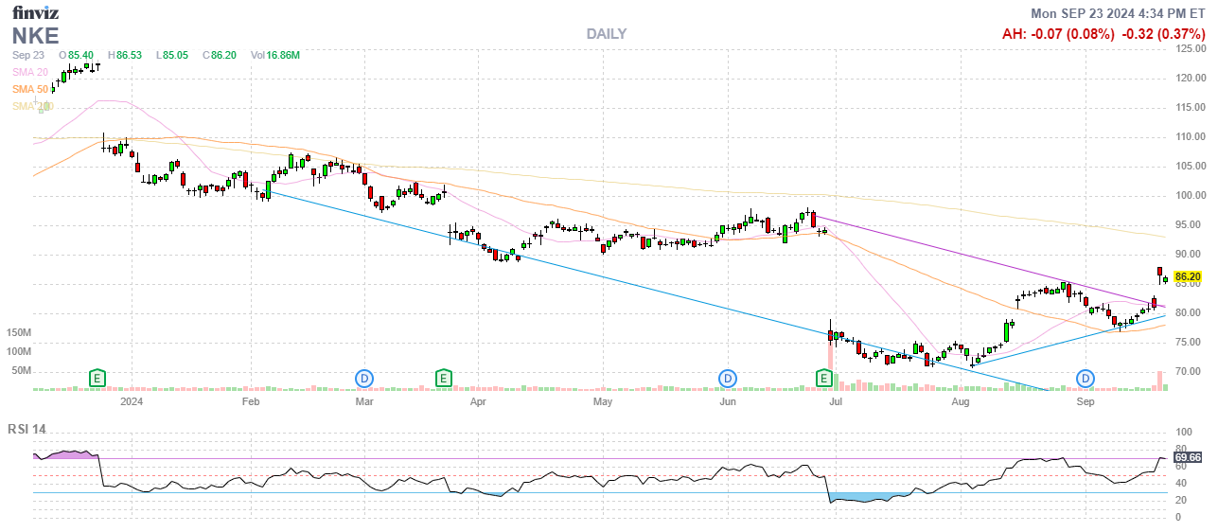
Task: Click the Jul label on time axis
Action: click(836, 402)
